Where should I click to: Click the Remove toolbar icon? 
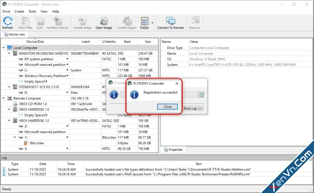194,23
